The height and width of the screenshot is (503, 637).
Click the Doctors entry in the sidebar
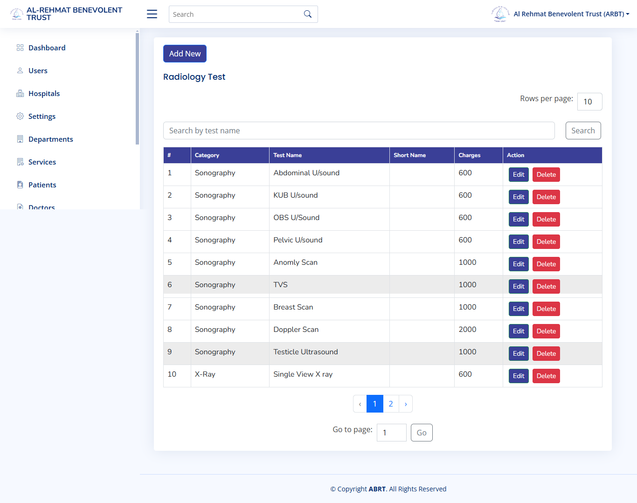(x=42, y=207)
